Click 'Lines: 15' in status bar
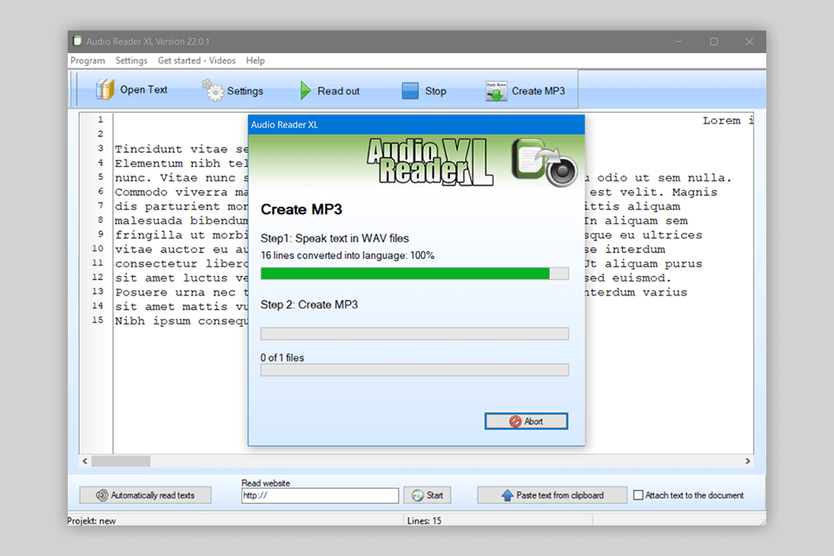The image size is (834, 556). 424,521
